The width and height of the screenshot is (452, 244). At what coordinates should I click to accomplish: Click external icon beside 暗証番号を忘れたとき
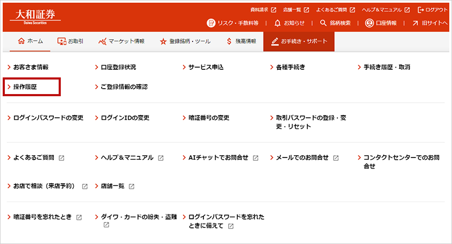79,218
